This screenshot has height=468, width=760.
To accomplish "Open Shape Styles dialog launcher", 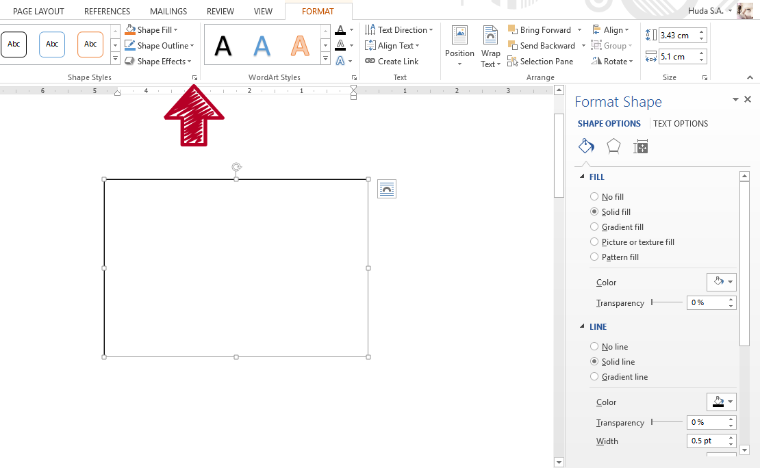I will pos(194,78).
